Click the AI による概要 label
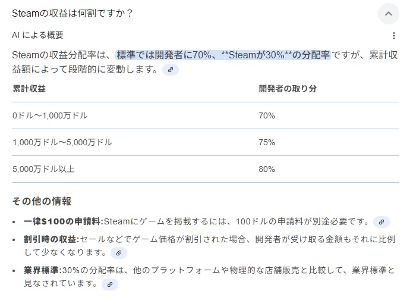413x297 pixels. [x=37, y=36]
